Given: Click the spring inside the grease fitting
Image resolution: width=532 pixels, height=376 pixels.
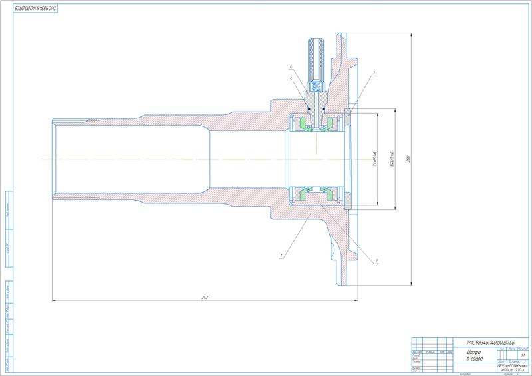Looking at the screenshot, I should tap(316, 86).
